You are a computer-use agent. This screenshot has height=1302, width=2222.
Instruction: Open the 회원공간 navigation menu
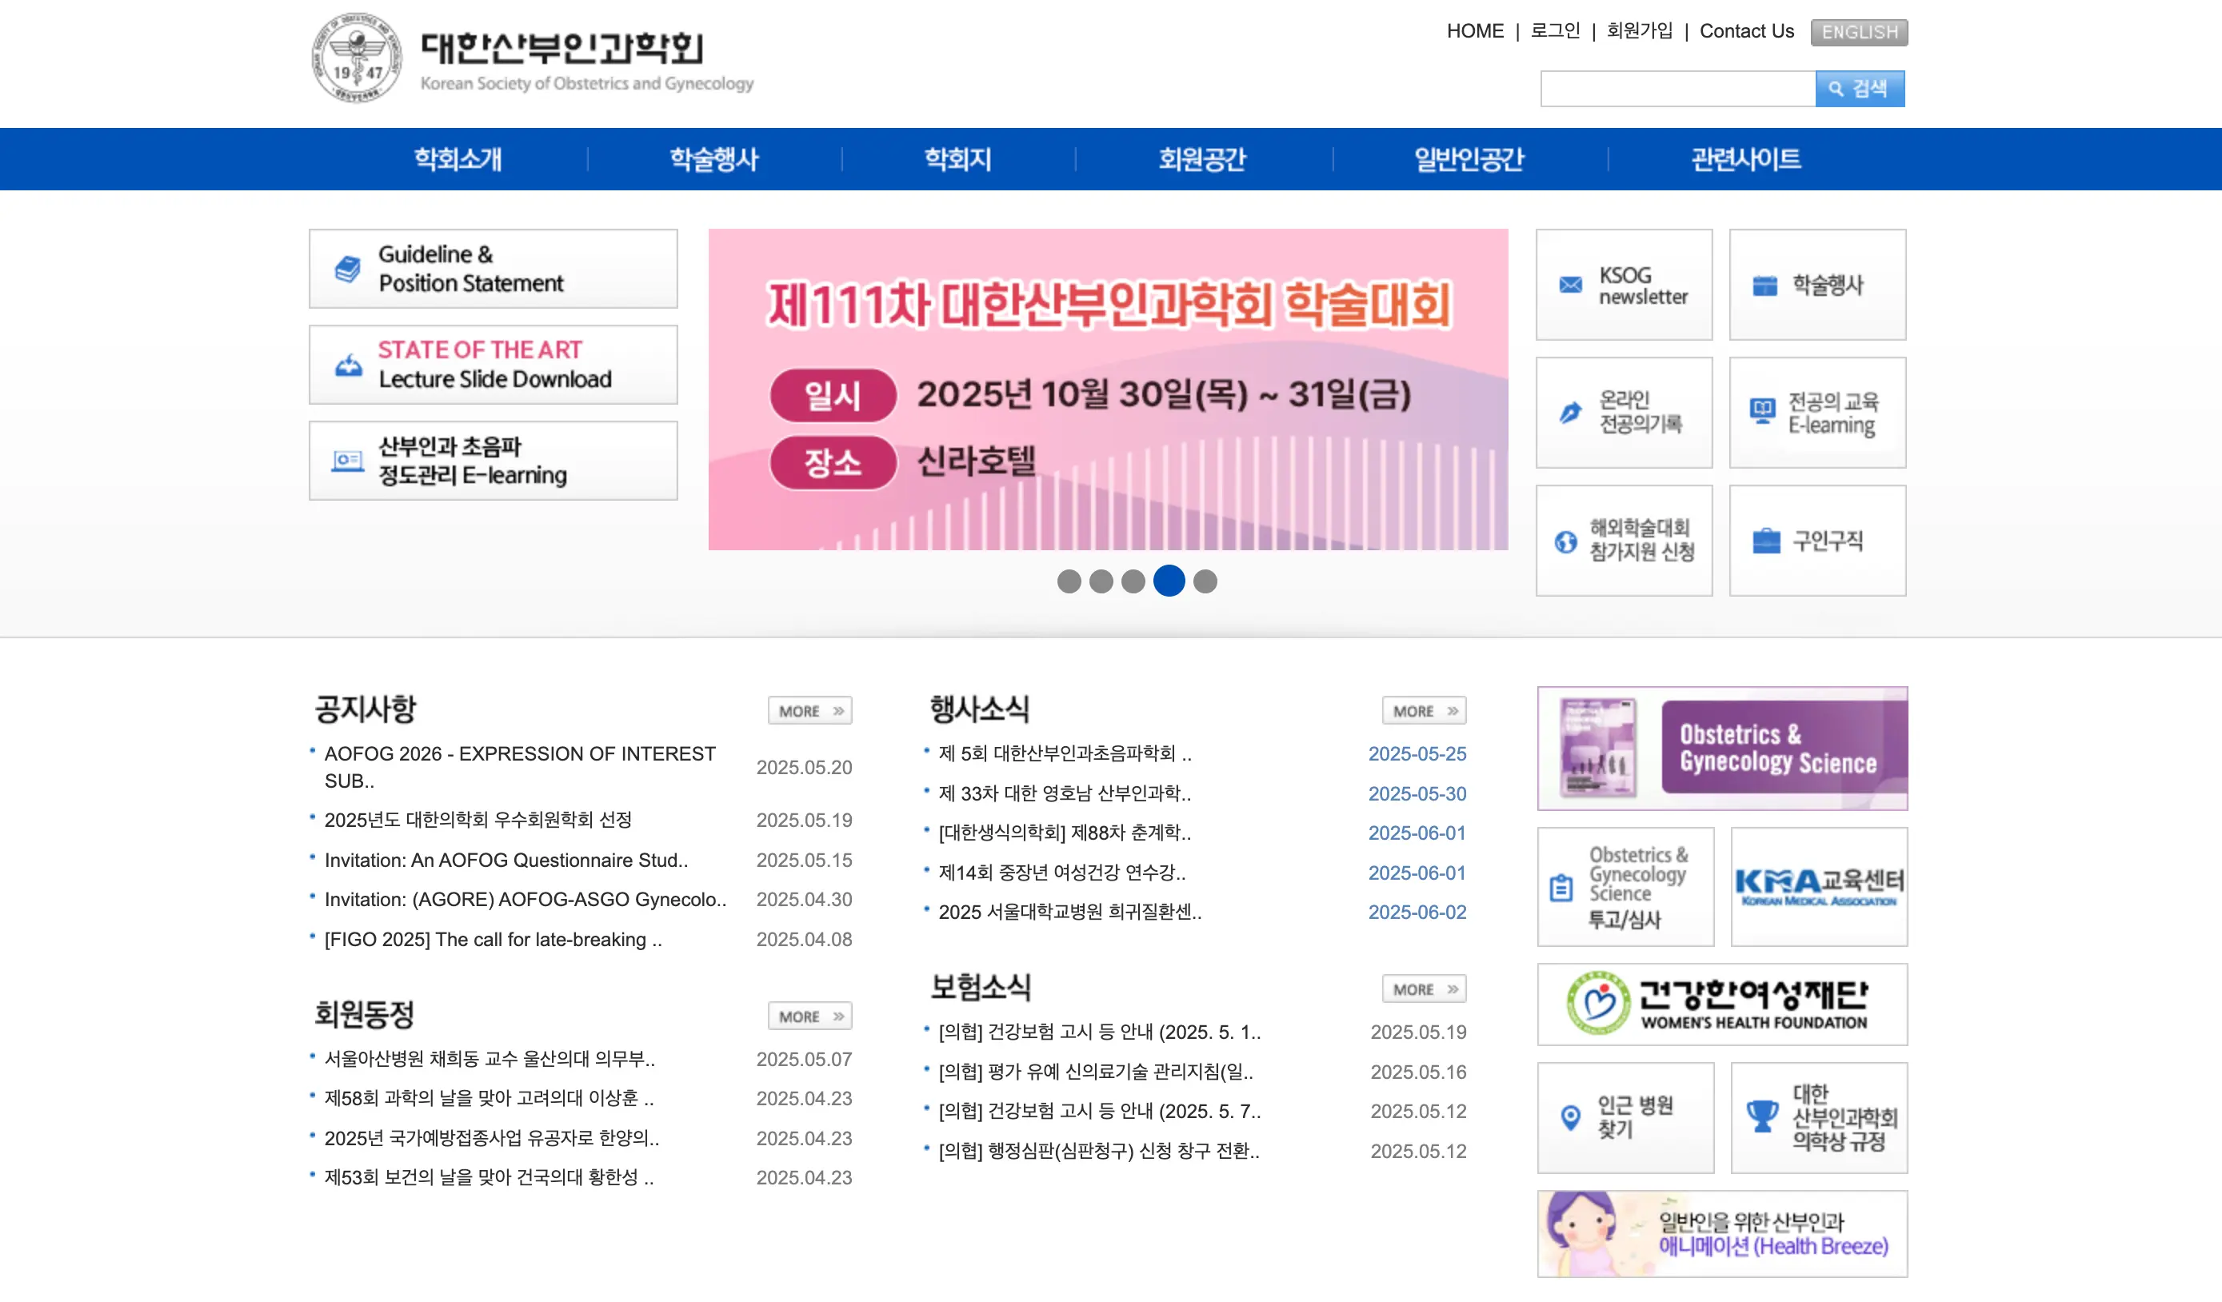(x=1202, y=160)
